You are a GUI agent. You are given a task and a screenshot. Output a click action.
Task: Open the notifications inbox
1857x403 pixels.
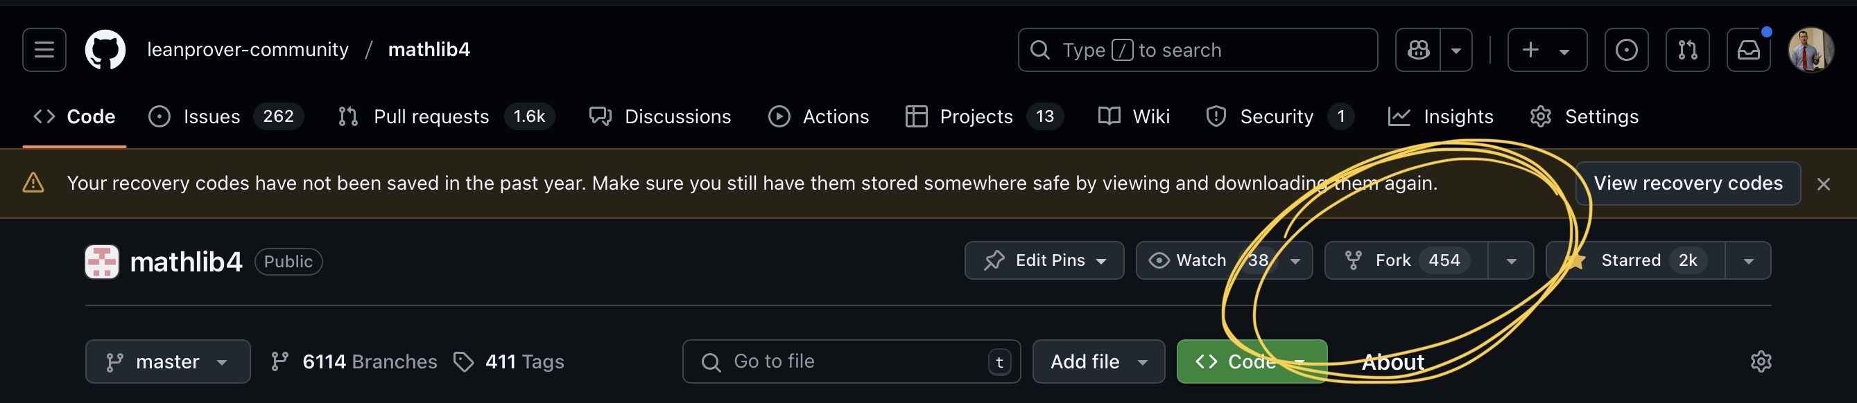pos(1748,50)
